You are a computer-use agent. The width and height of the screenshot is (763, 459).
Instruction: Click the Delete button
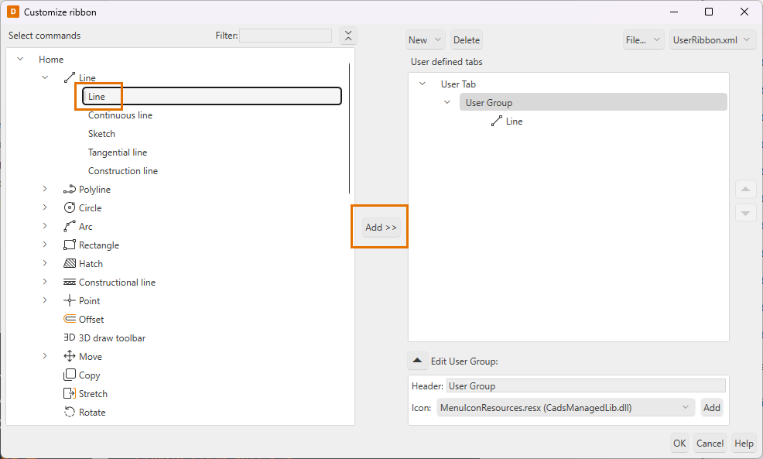point(466,40)
